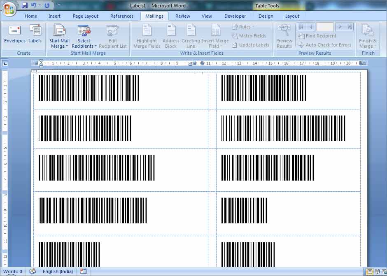Select the top barcode in right column

click(x=263, y=88)
